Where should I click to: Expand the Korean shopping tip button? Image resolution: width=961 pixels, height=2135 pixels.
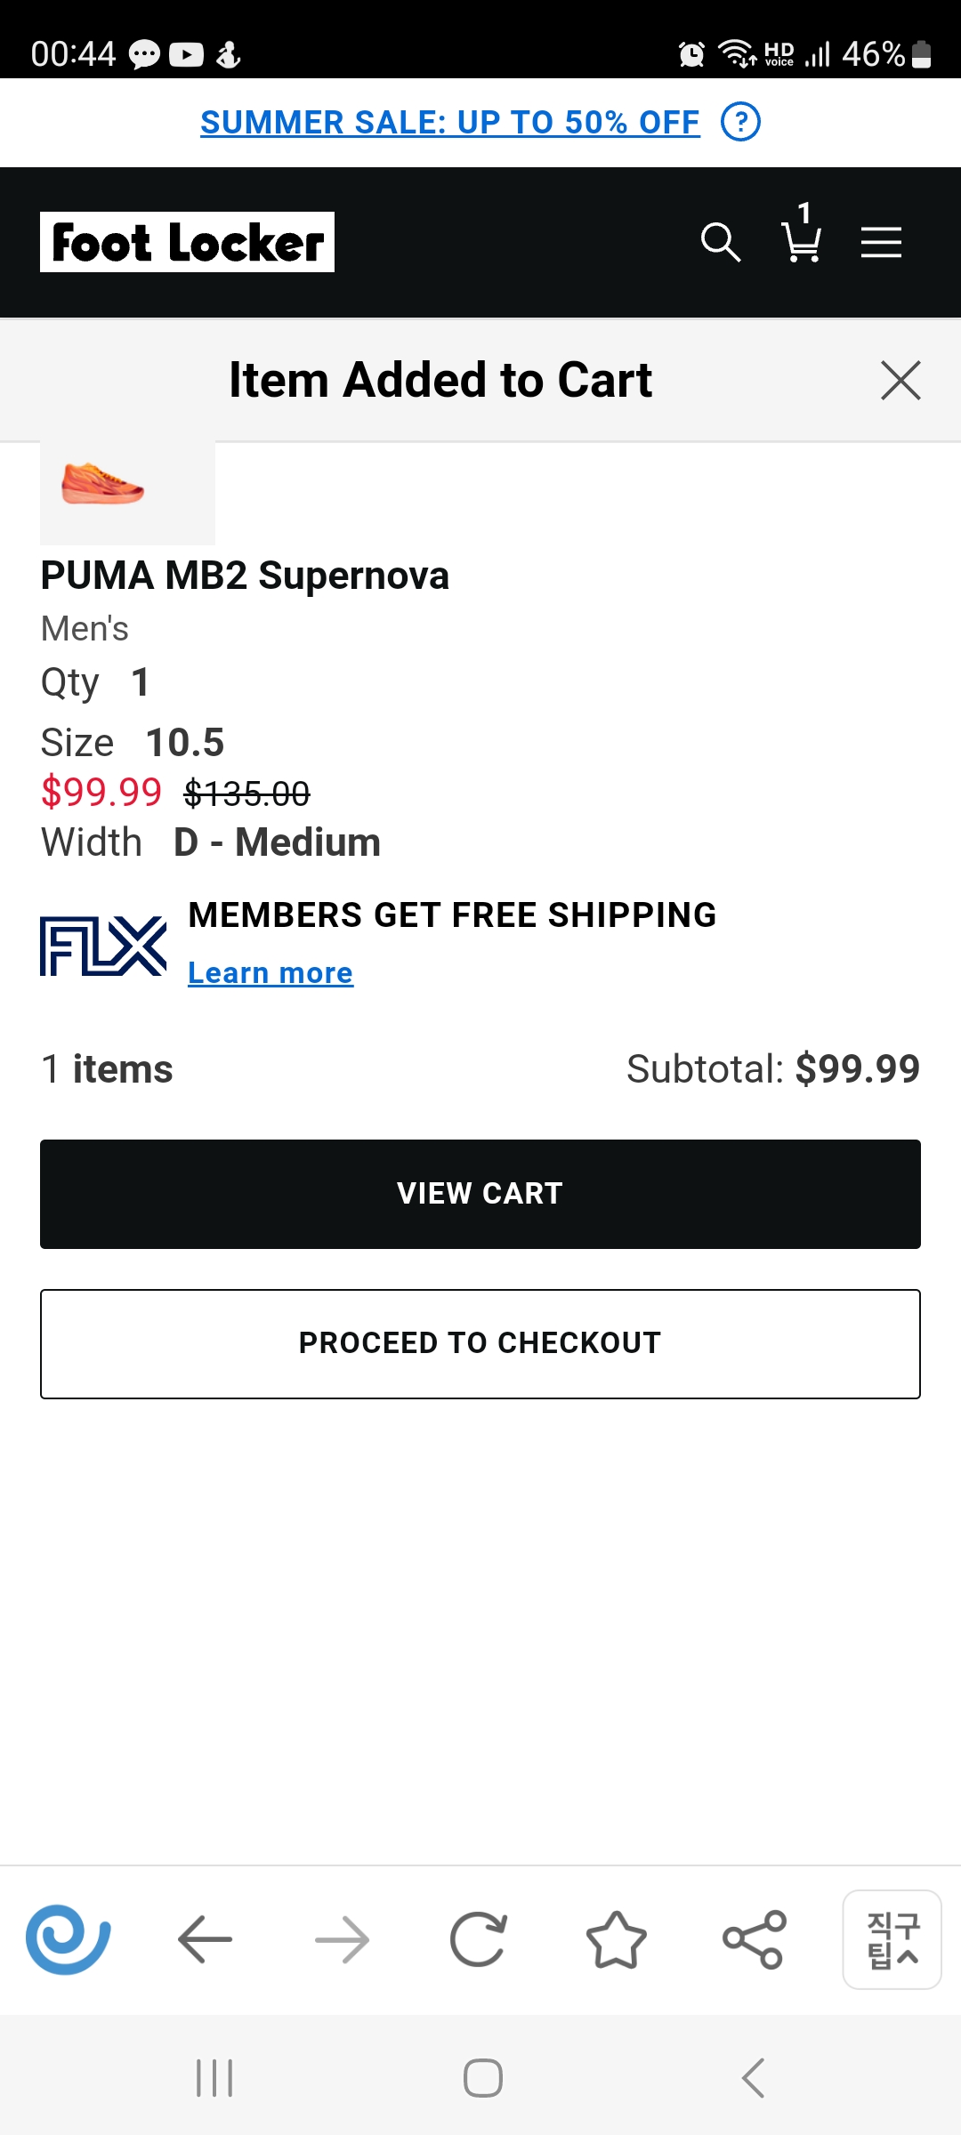pyautogui.click(x=892, y=1939)
